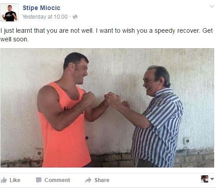Click the Comment speech bubble icon
Screen dimensions: 216x188
pos(39,180)
